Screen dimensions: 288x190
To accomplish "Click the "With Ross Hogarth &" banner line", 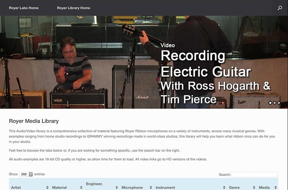I will click(x=215, y=86).
